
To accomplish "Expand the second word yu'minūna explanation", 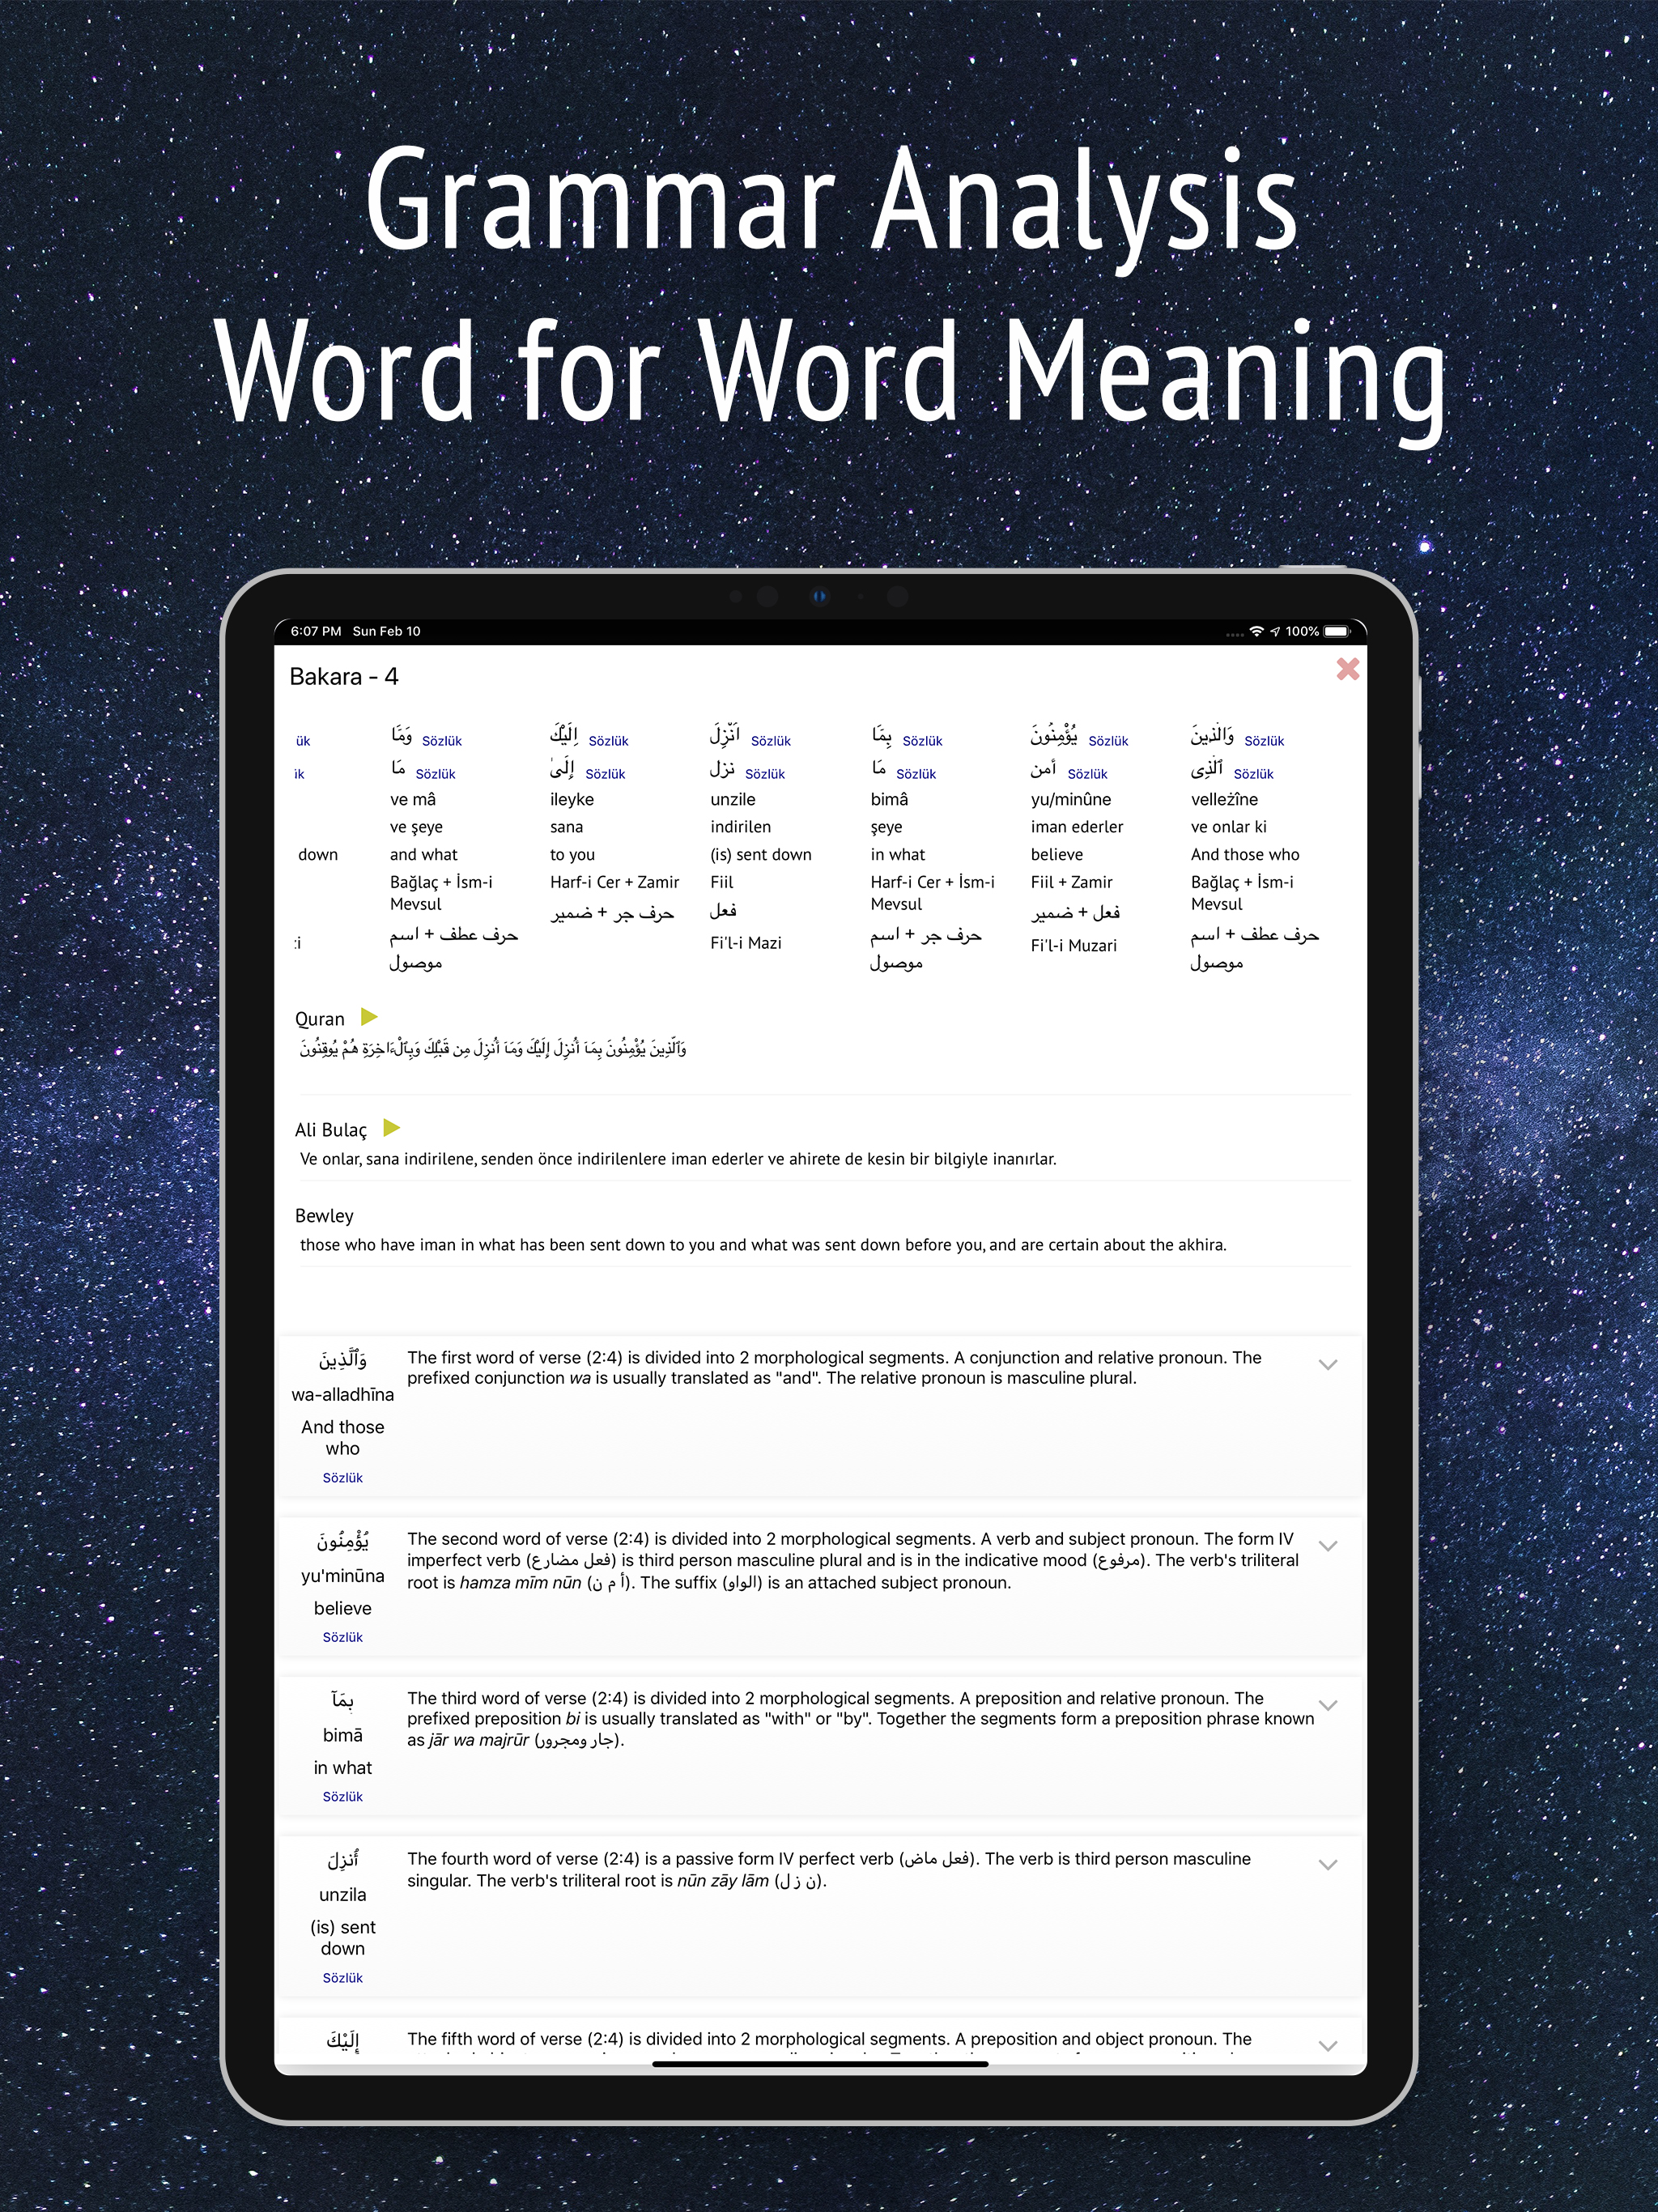I will point(1328,1546).
